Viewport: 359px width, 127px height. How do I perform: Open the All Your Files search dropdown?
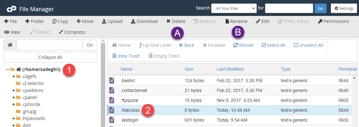[234, 8]
